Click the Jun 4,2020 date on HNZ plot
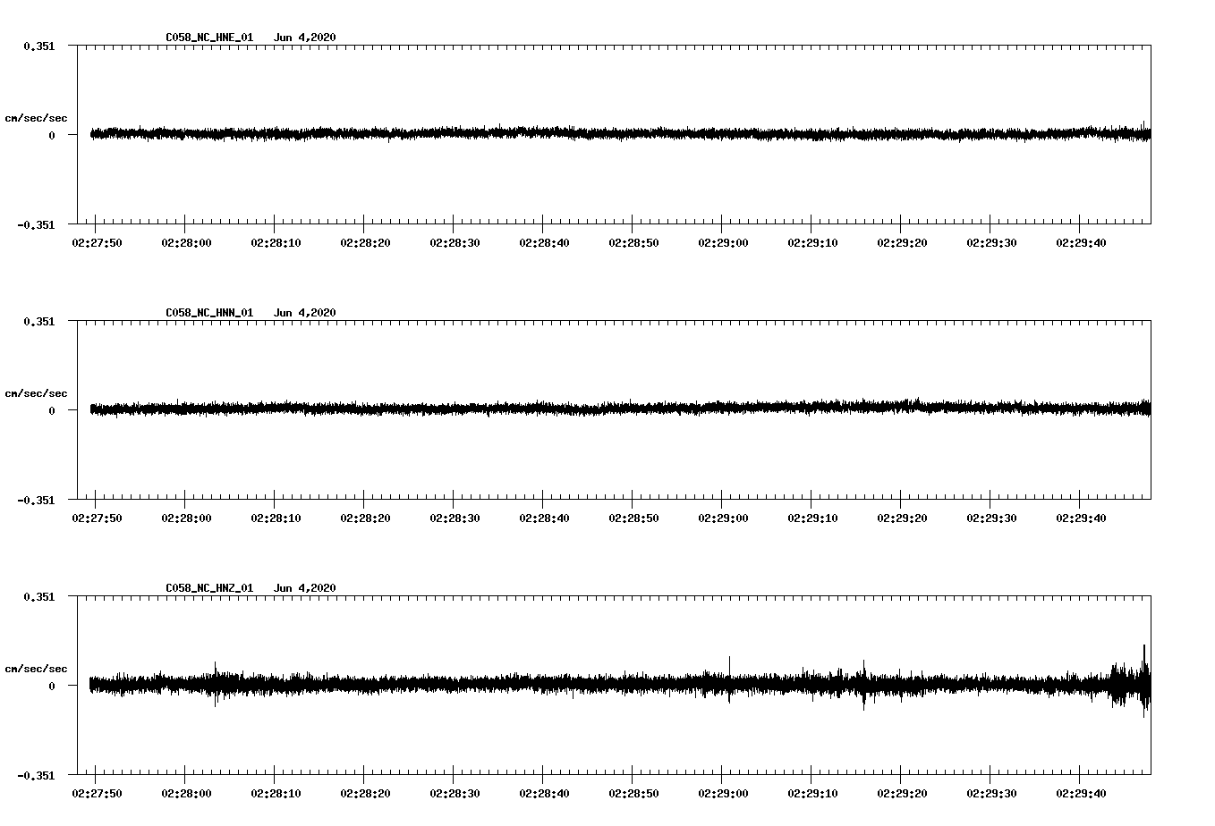Image resolution: width=1215 pixels, height=826 pixels. (x=305, y=588)
